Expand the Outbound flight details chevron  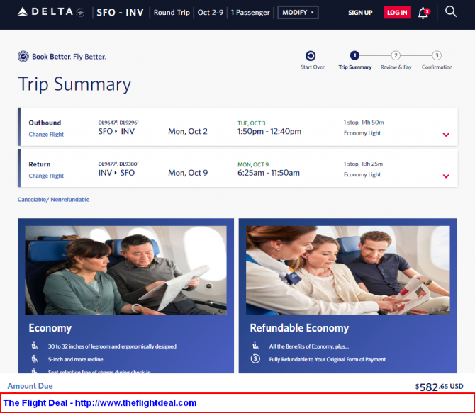[x=446, y=135]
